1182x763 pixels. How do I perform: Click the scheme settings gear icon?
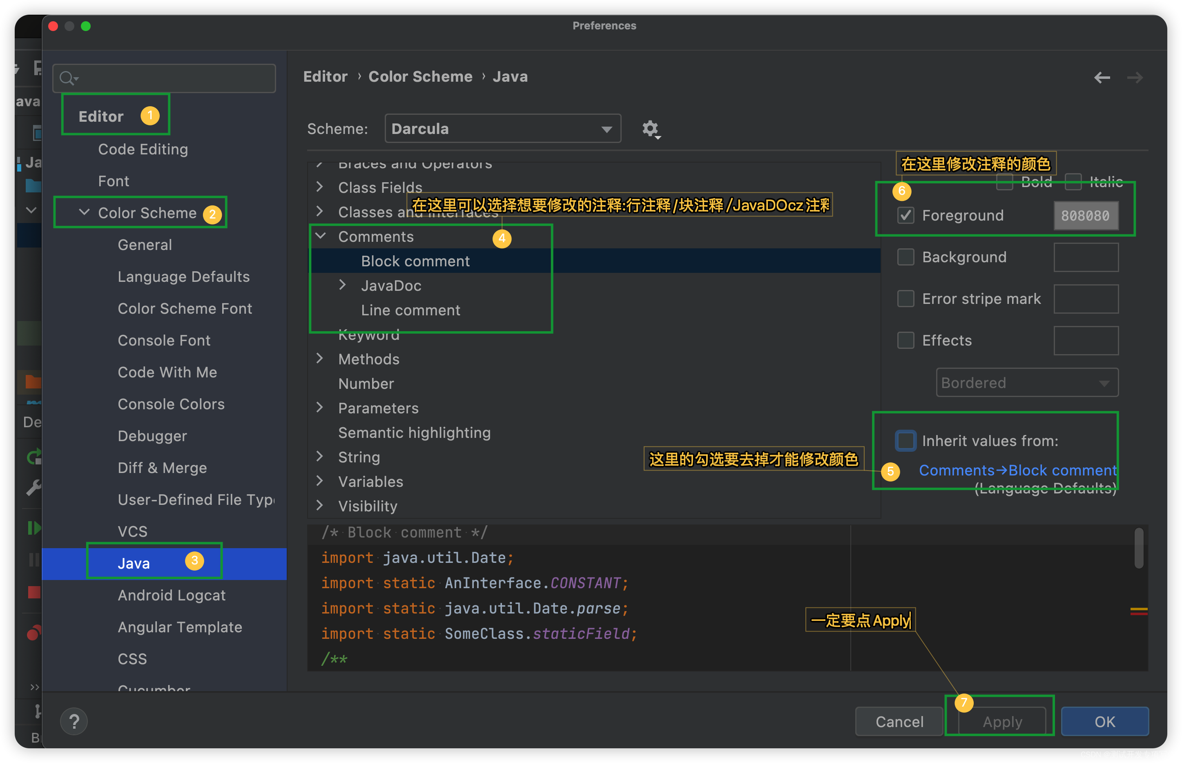click(651, 129)
